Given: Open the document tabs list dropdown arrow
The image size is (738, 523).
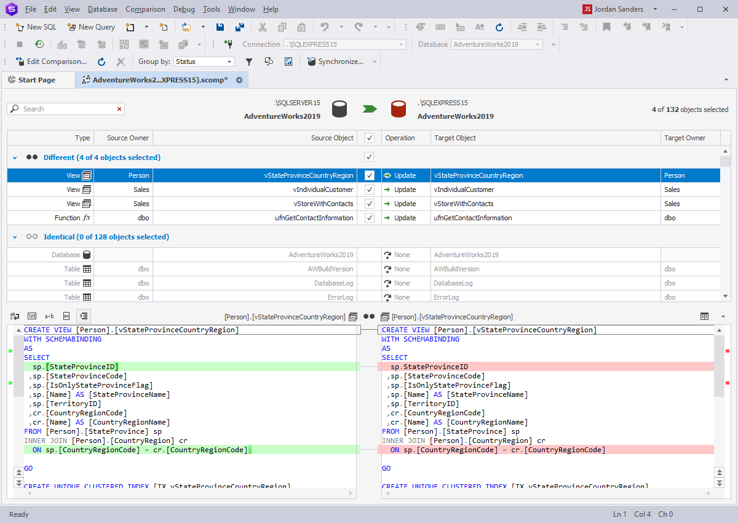Looking at the screenshot, I should click(727, 80).
